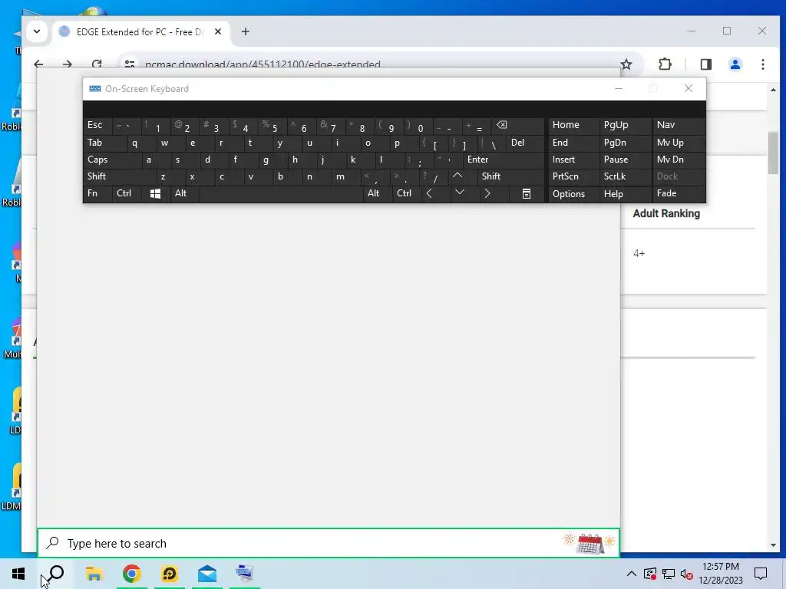Click the Insert key
This screenshot has width=786, height=589.
(x=574, y=160)
